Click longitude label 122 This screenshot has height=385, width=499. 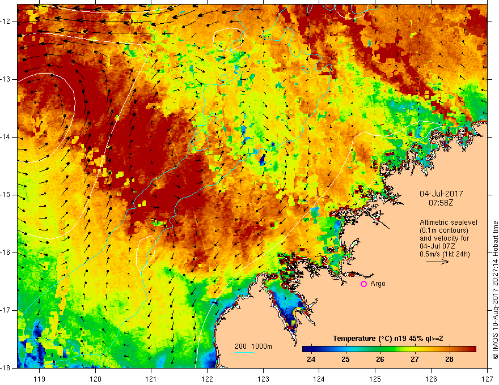(x=207, y=379)
